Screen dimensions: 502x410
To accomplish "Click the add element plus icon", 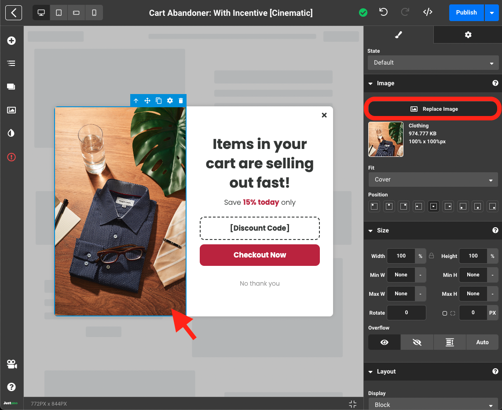I will tap(11, 41).
